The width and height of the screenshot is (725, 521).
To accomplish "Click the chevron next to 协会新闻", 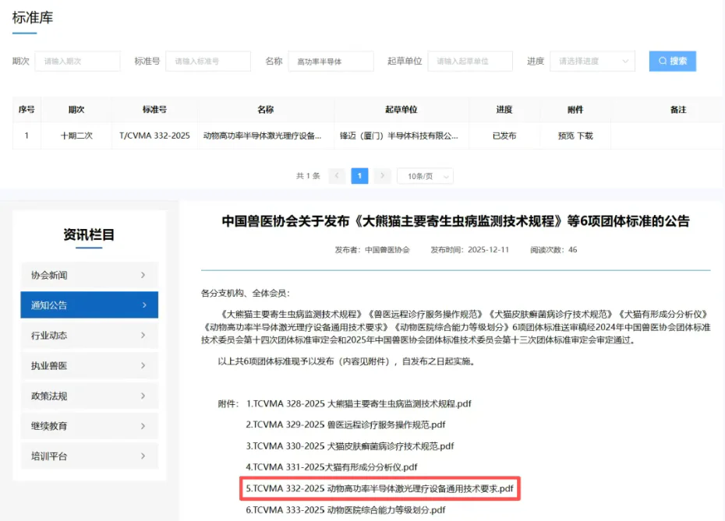I will point(143,275).
